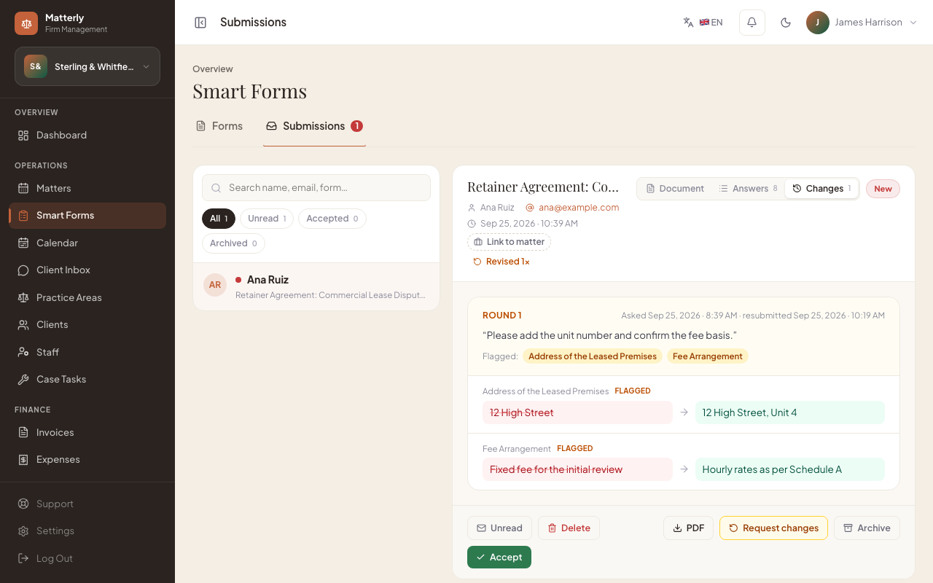The height and width of the screenshot is (583, 933).
Task: Open Practice Areas scales icon
Action: 23,297
